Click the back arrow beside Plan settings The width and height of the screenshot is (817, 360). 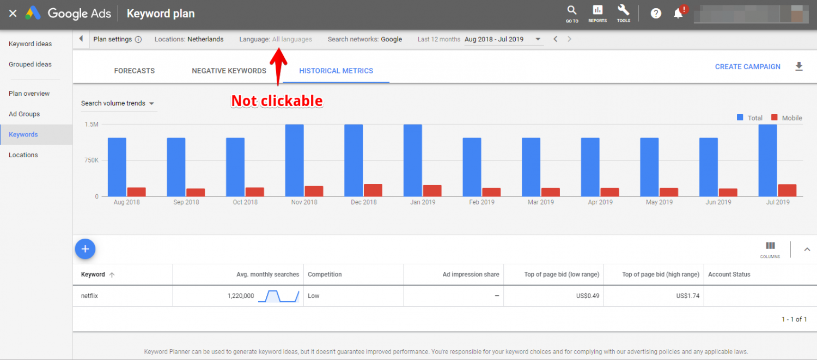80,39
